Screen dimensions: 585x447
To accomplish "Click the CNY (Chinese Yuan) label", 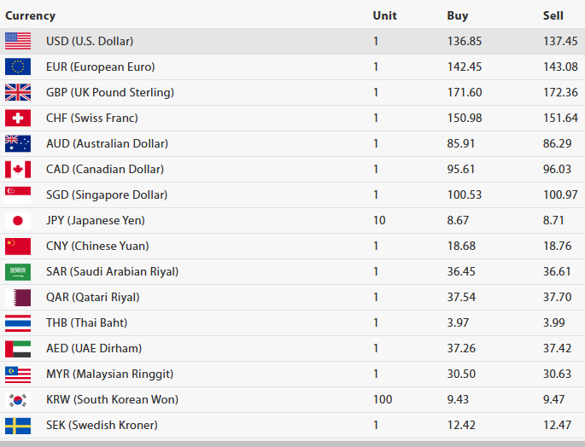I will (97, 246).
